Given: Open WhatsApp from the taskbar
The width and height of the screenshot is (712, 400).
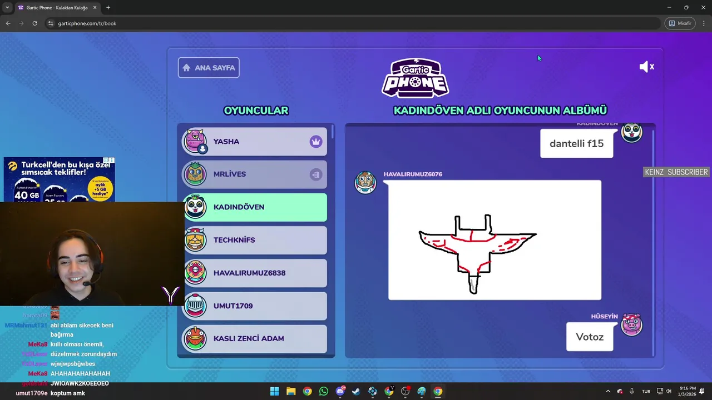Looking at the screenshot, I should point(324,391).
